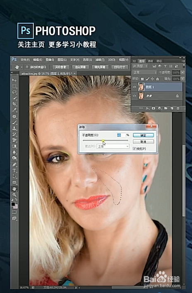Toggle the layer filter switch
This screenshot has width=192, height=293.
pyautogui.click(x=184, y=66)
